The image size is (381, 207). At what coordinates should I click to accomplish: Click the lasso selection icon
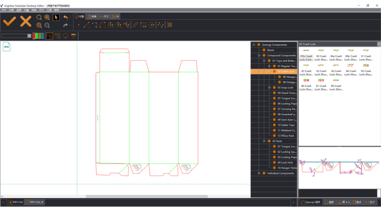(65, 36)
